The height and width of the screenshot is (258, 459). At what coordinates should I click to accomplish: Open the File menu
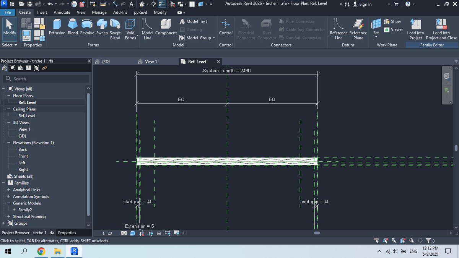pyautogui.click(x=8, y=12)
